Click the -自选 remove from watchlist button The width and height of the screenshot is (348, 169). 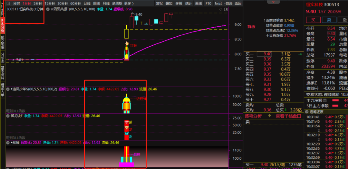click(x=228, y=3)
